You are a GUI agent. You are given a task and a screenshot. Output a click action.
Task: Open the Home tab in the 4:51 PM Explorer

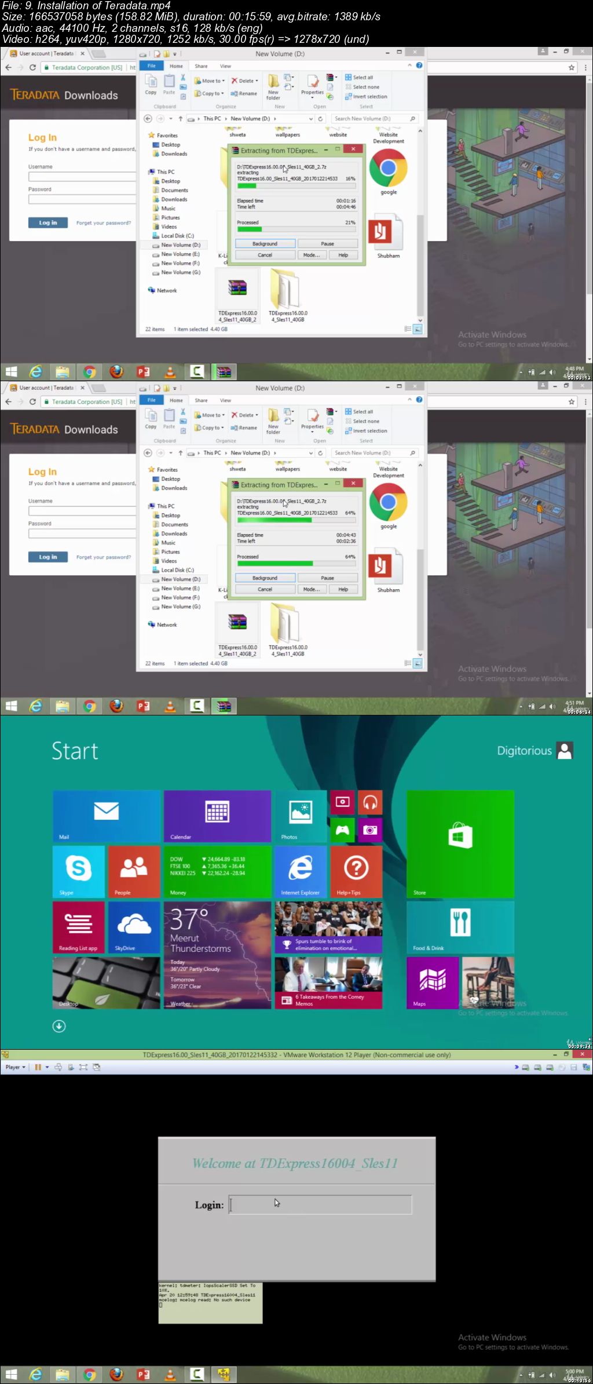(176, 400)
